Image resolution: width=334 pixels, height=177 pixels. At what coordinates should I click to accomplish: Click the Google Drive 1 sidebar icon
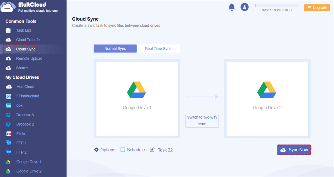coord(9,162)
